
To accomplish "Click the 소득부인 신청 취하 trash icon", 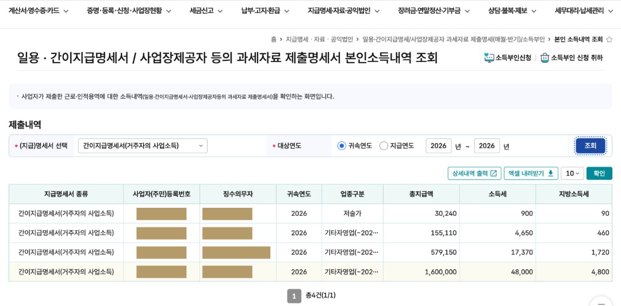I will click(x=545, y=58).
